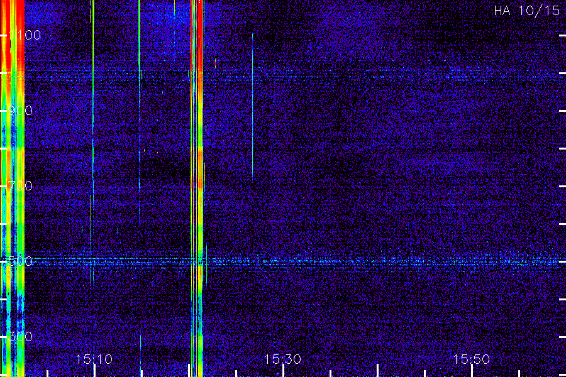Click the 900 frequency axis label
The width and height of the screenshot is (566, 377).
point(20,111)
